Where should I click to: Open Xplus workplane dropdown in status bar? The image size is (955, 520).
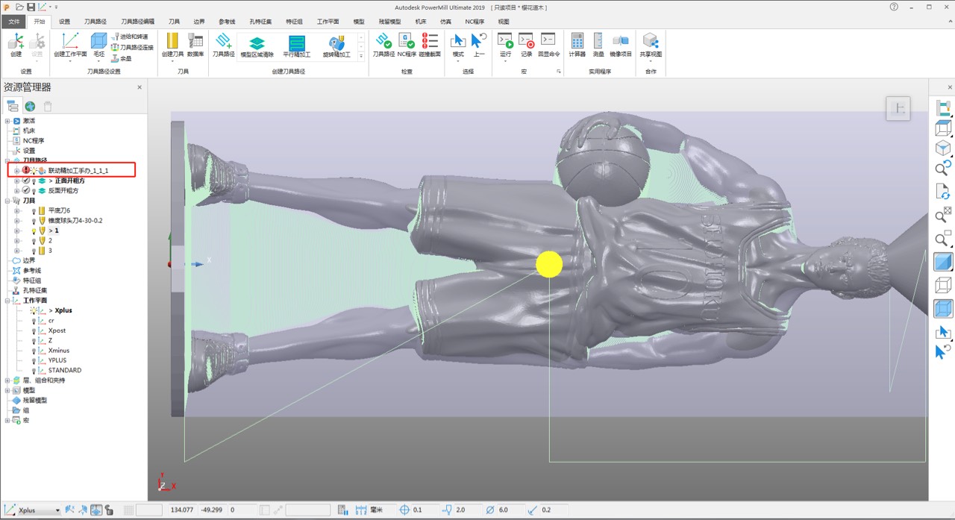point(57,510)
